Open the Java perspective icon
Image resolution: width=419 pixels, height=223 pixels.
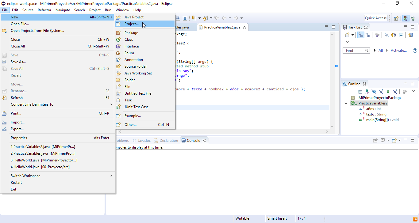[406, 18]
